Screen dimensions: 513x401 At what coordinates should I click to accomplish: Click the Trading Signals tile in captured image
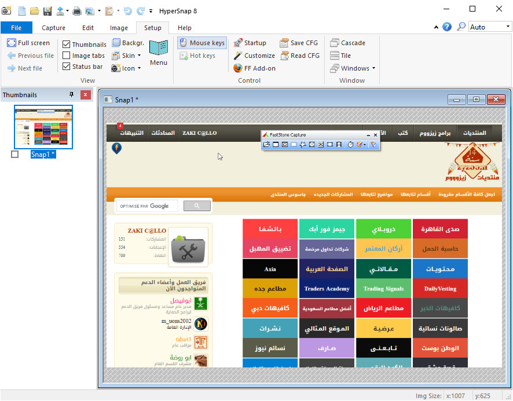coord(383,288)
